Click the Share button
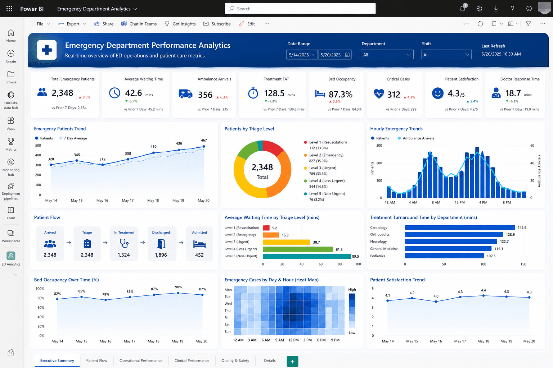This screenshot has height=368, width=553. pos(104,24)
